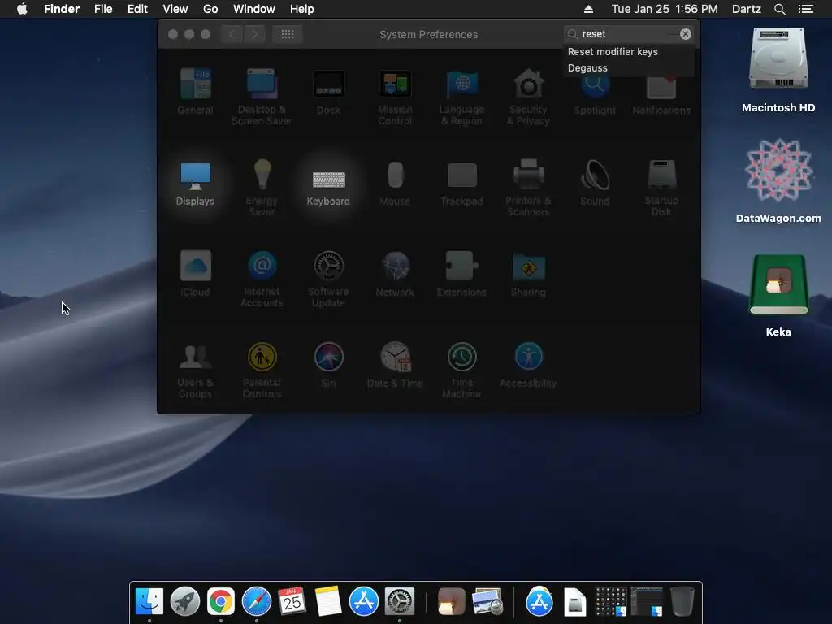The width and height of the screenshot is (832, 624).
Task: Click the eject icon in menu bar
Action: coord(588,9)
